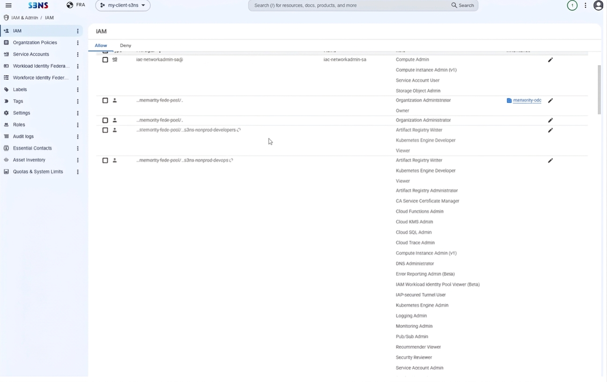
Task: Edit s3ns-nonprod-developers principal pencil
Action: click(550, 130)
